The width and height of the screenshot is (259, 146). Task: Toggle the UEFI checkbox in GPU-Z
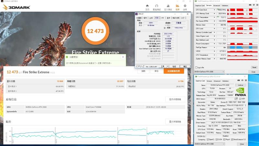tap(240, 99)
